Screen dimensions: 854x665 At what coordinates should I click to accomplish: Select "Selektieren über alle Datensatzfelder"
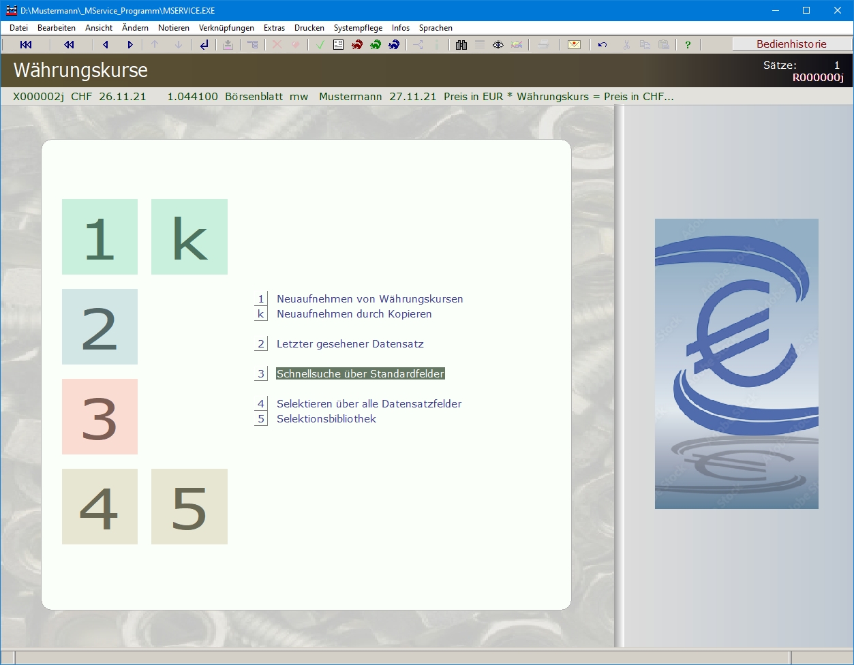click(369, 404)
